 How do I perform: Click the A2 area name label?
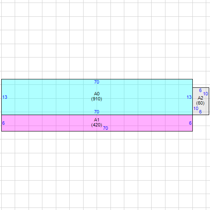200,98
